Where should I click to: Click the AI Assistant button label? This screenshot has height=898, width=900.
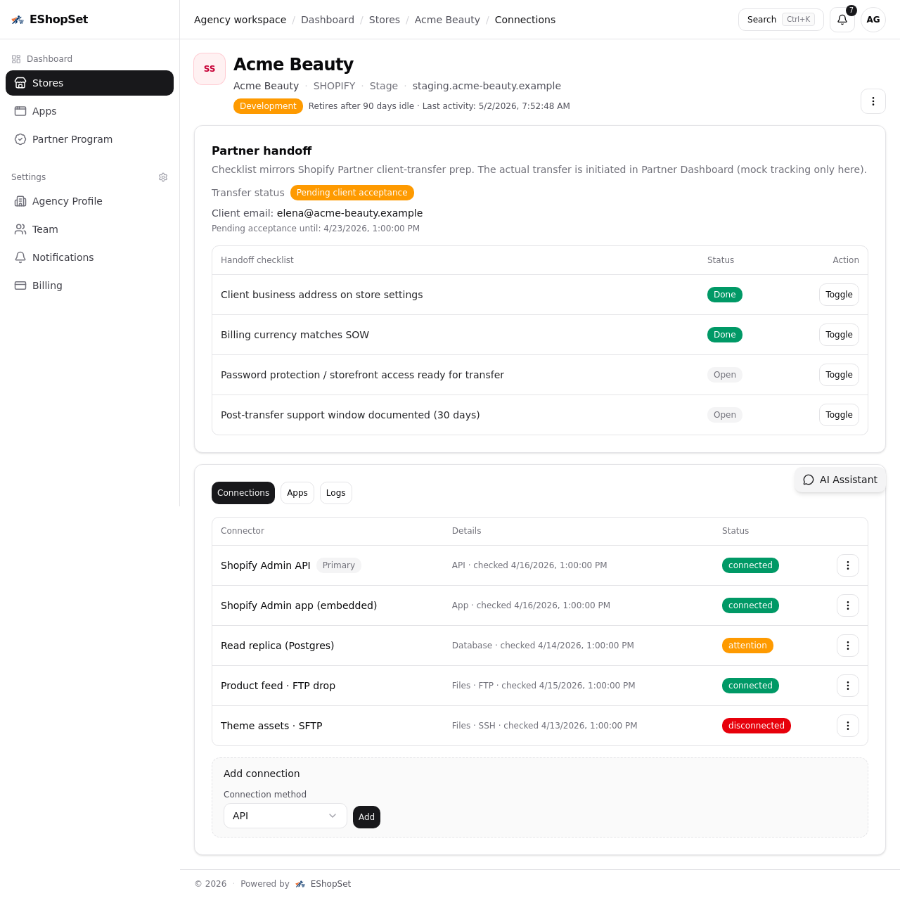coord(849,480)
